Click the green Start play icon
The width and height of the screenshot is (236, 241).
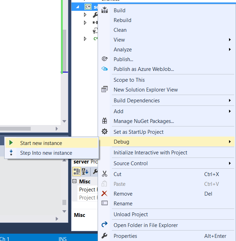click(x=11, y=143)
